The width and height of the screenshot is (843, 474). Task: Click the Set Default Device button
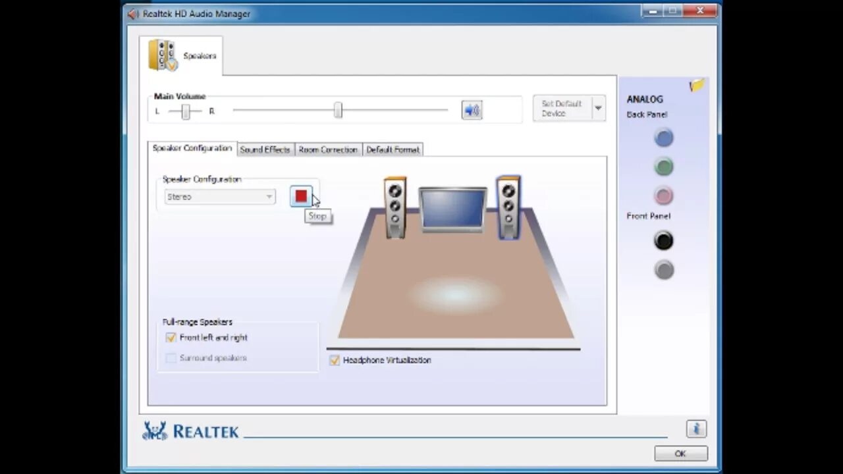(x=562, y=108)
